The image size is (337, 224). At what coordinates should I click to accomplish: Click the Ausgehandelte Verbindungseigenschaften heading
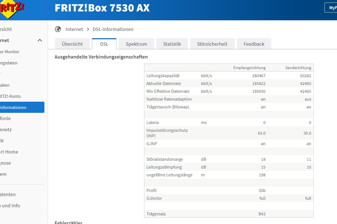(x=101, y=57)
